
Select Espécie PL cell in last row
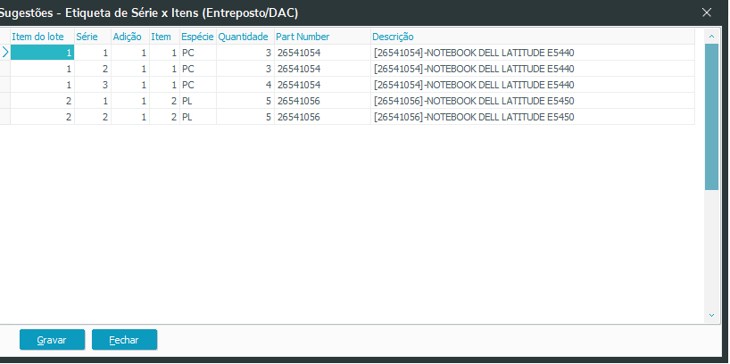tap(198, 117)
